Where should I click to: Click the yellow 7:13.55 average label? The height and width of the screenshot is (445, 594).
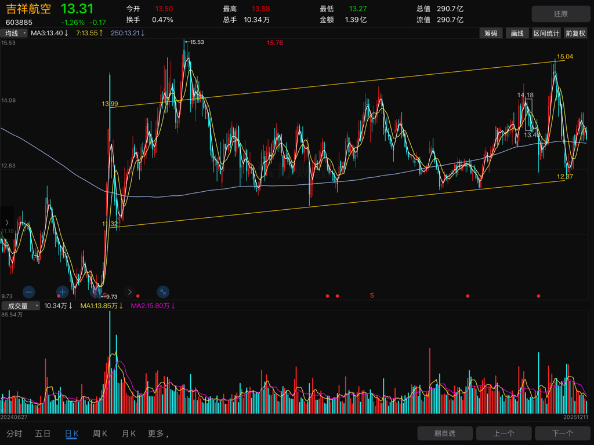pyautogui.click(x=89, y=33)
